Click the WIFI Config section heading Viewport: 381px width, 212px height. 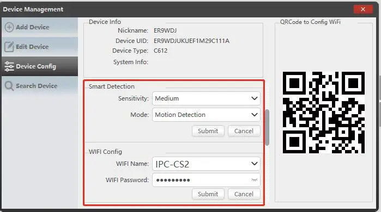pyautogui.click(x=105, y=152)
